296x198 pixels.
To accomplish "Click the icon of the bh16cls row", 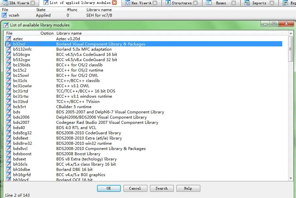I will pos(8,164).
